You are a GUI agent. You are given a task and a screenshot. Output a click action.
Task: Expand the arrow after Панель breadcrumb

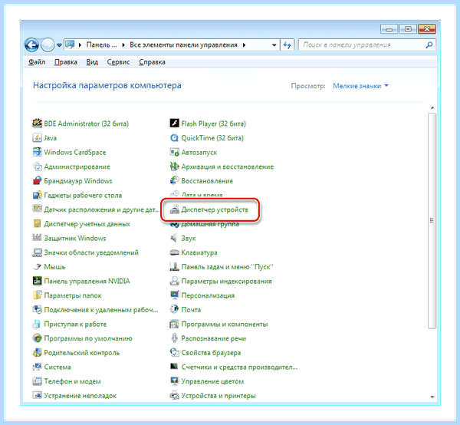(x=123, y=45)
